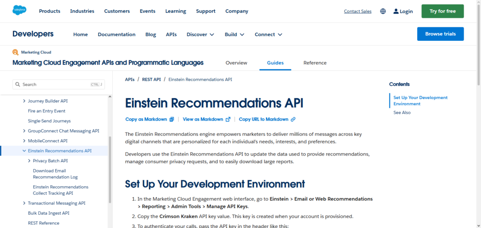Viewport: 481px width, 228px height.
Task: Open the Documentation nav link
Action: pos(116,34)
